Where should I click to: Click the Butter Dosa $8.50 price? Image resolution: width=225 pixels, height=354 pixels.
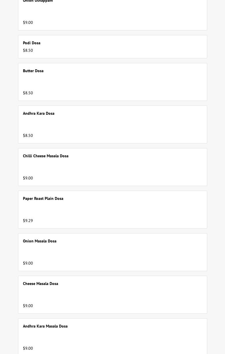28,93
